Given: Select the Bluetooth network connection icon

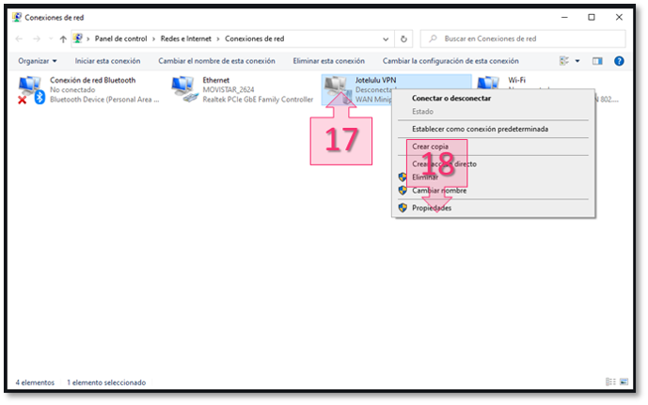Looking at the screenshot, I should pos(31,89).
